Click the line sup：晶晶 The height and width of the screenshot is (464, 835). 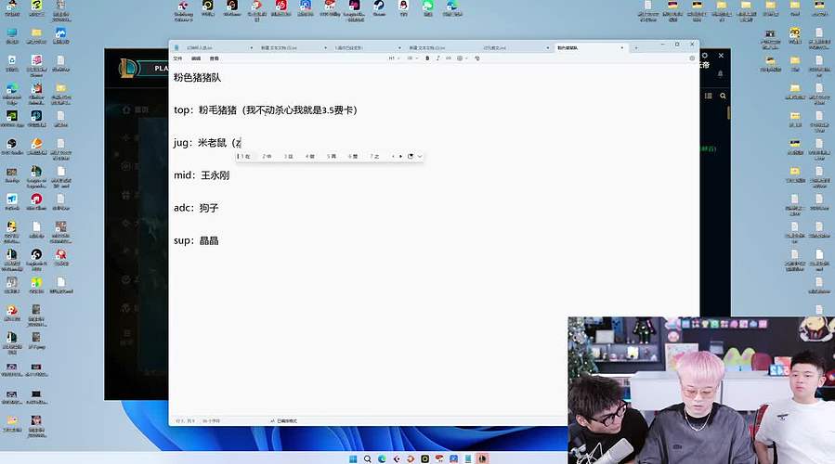(196, 240)
